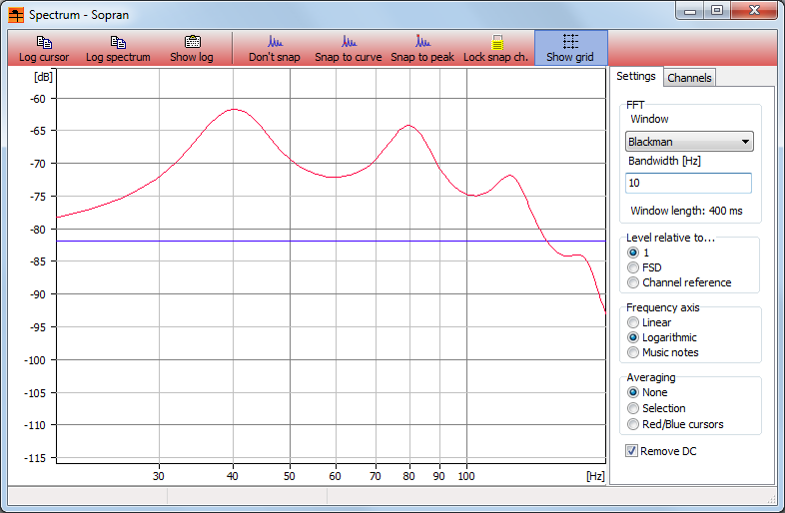Open the Settings tab
785x513 pixels.
(636, 77)
